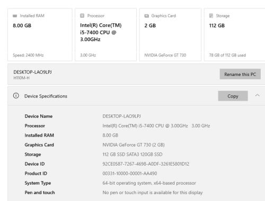Click the processor name in Processor card
Image resolution: width=265 pixels, height=201 pixels.
coord(101,32)
